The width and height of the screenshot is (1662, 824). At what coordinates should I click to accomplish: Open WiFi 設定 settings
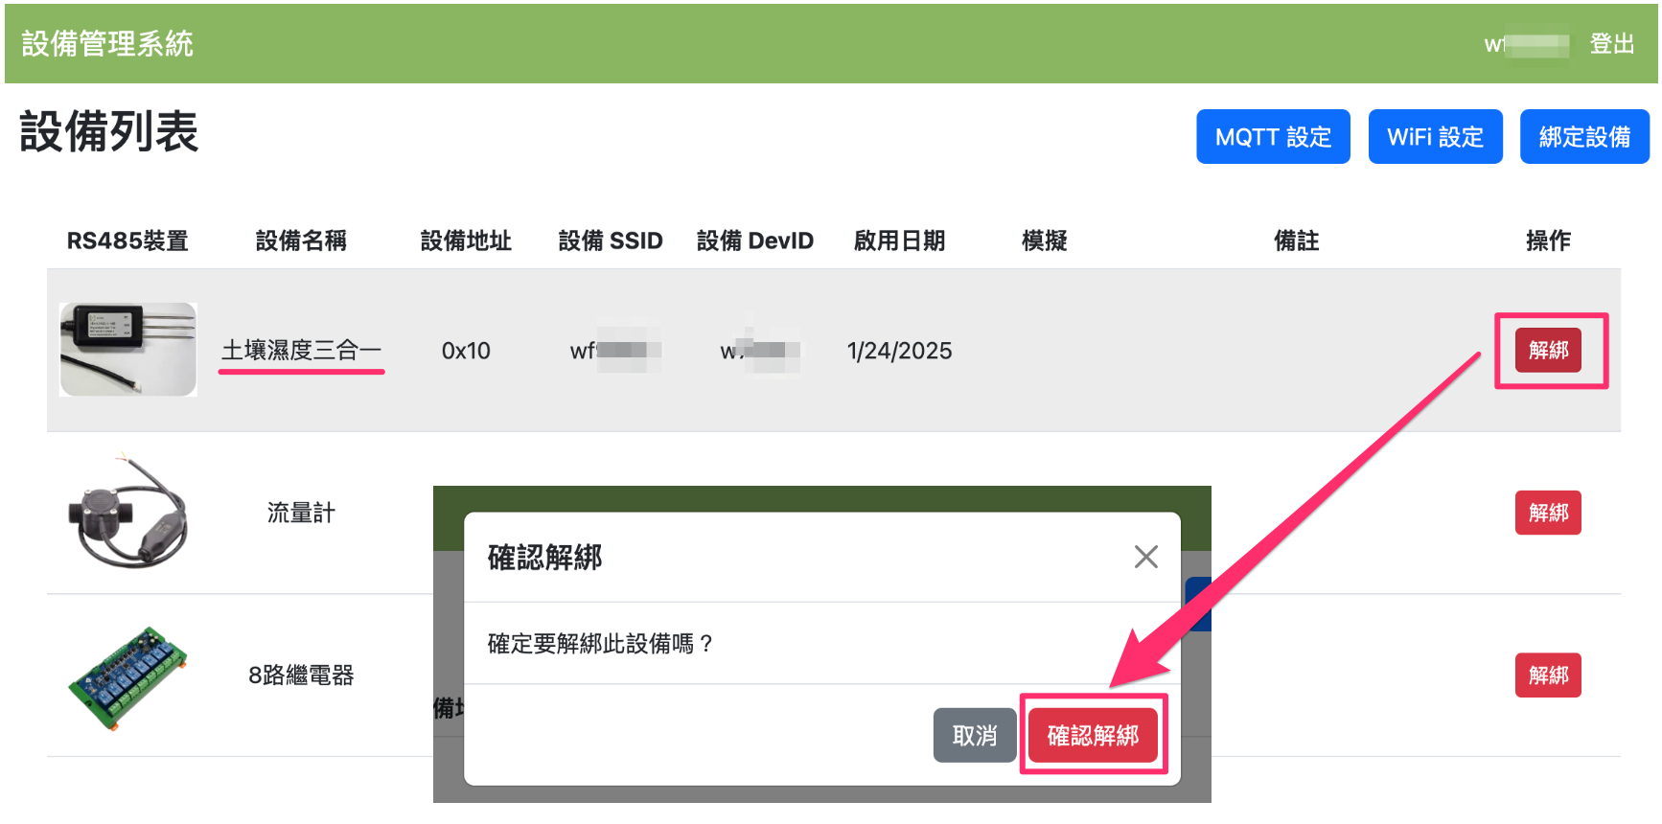click(x=1434, y=137)
